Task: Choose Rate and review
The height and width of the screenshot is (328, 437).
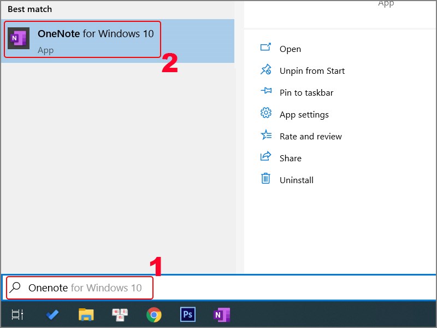Action: [x=310, y=136]
